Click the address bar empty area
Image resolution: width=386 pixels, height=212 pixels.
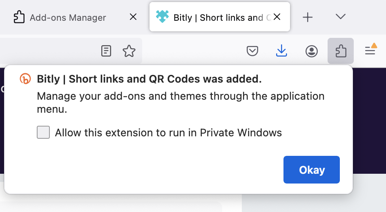tap(49, 51)
